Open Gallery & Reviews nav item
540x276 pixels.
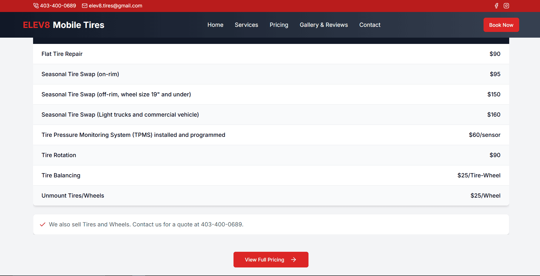coord(324,25)
